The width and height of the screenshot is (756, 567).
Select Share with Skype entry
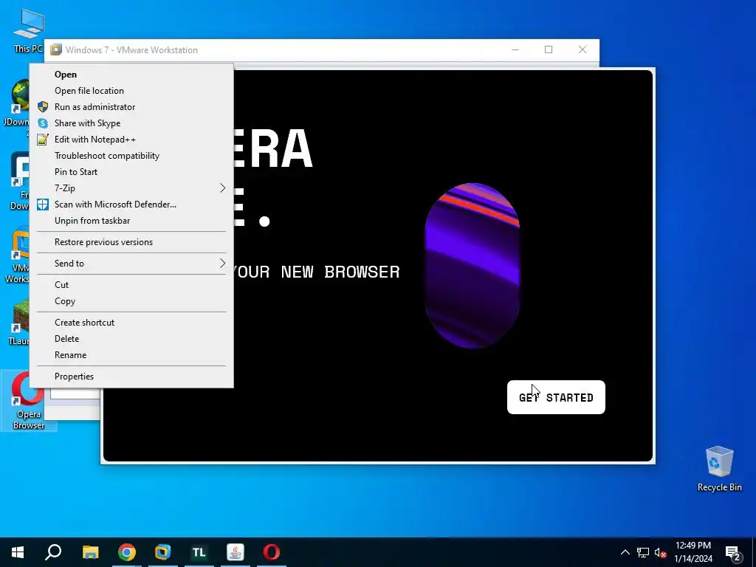coord(131,123)
